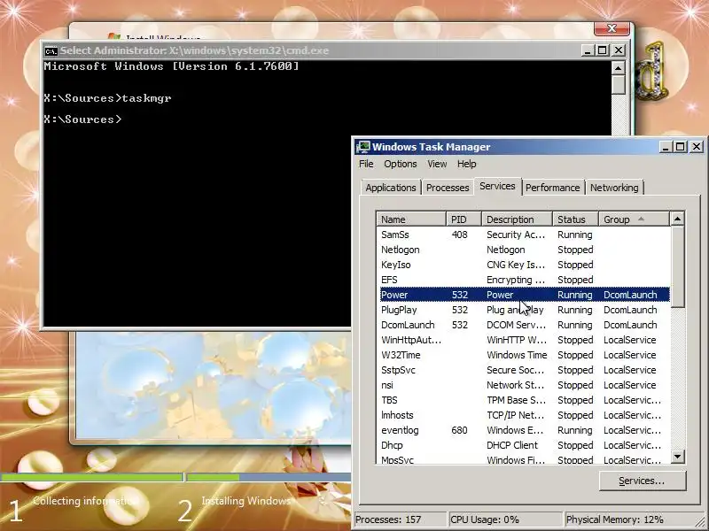Select the MpsSvc service row
The image size is (709, 531).
pos(525,459)
